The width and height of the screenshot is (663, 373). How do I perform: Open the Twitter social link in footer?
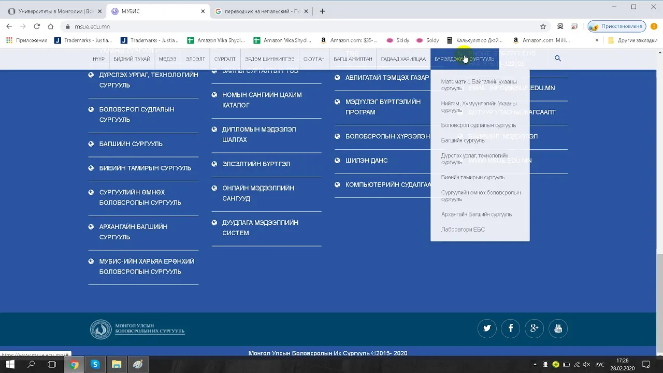487,328
